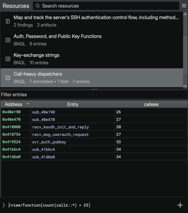Click address 0x41b6c4
Screen dimensions: 188x213
pos(11,149)
